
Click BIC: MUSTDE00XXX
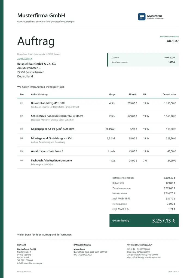(x=82, y=255)
